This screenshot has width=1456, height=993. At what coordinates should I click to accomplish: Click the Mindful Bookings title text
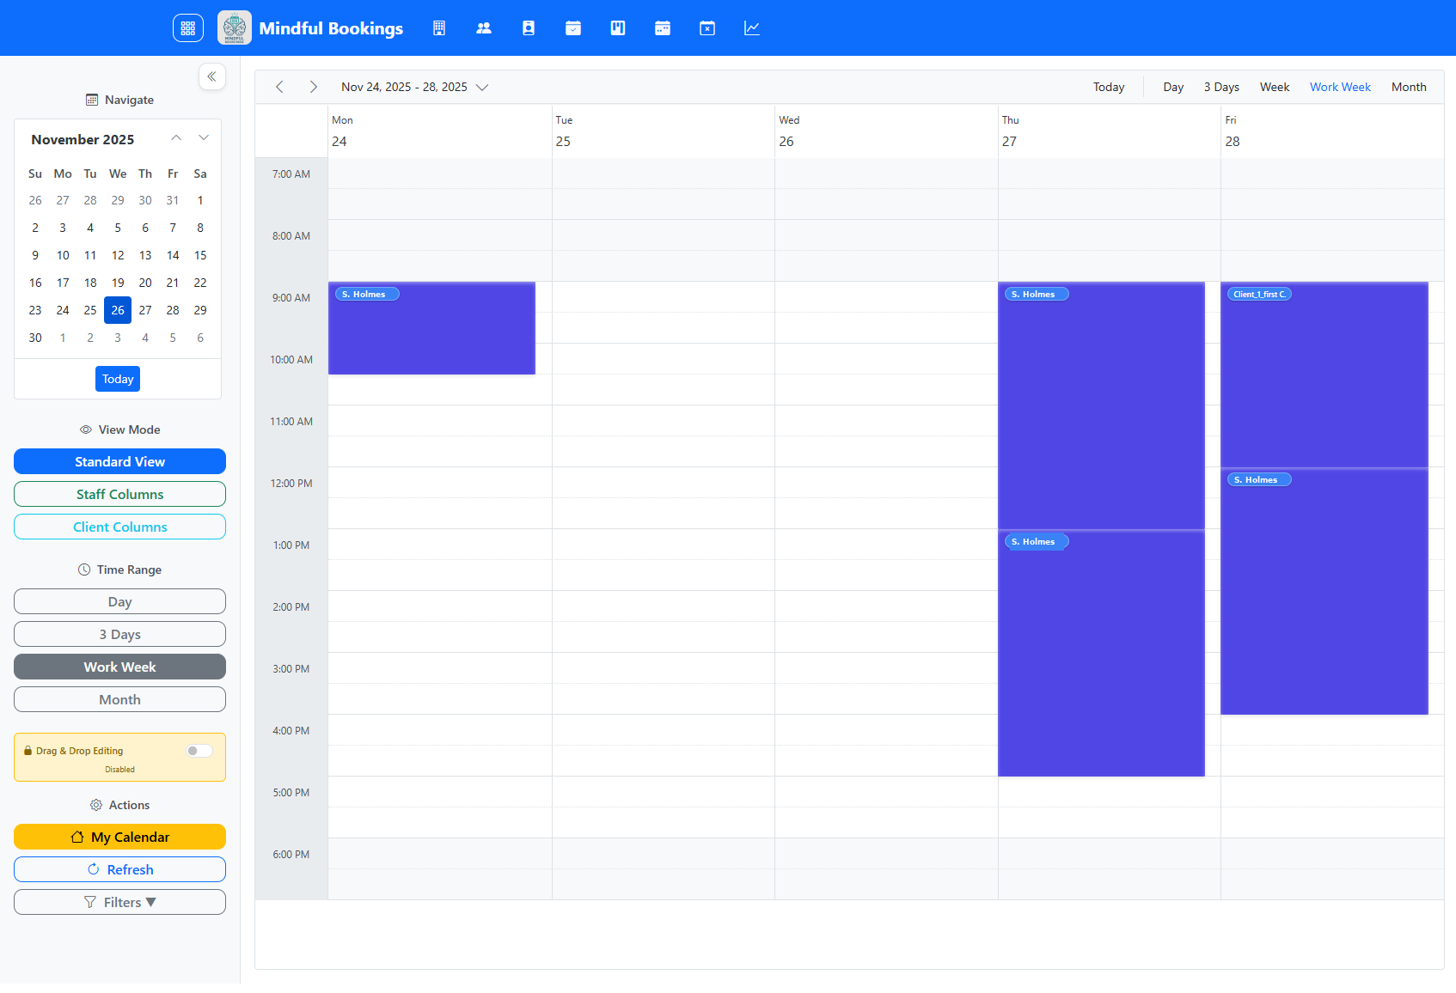(331, 28)
